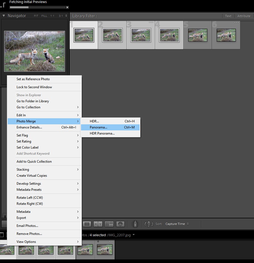Viewport: 254px width, 263px height.
Task: Open the Metadata submenu
Action: (x=45, y=212)
